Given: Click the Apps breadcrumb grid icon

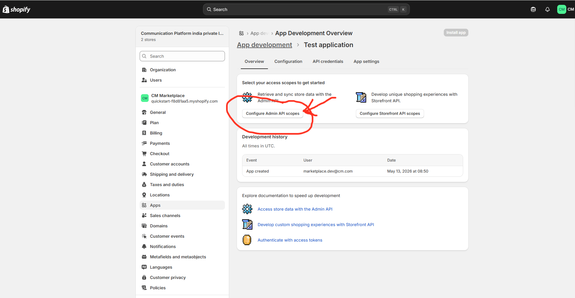Looking at the screenshot, I should pos(241,33).
